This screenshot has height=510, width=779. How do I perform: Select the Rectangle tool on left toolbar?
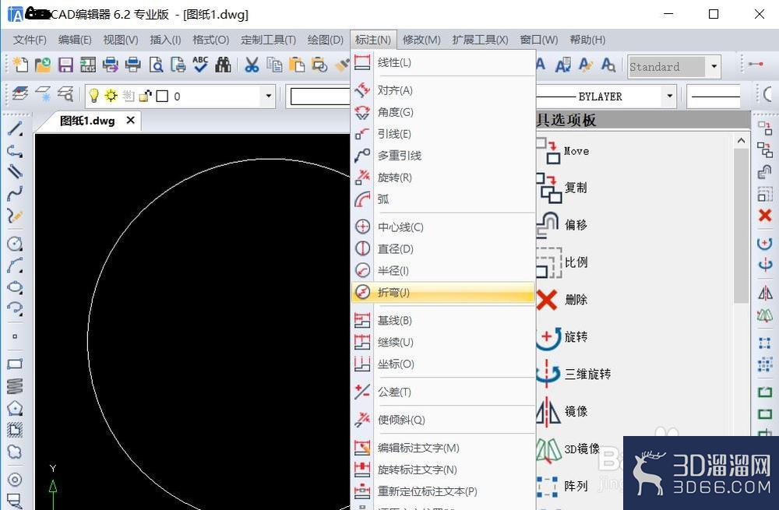(x=15, y=364)
